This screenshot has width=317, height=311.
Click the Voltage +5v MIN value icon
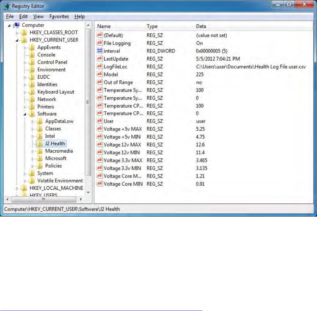point(100,137)
